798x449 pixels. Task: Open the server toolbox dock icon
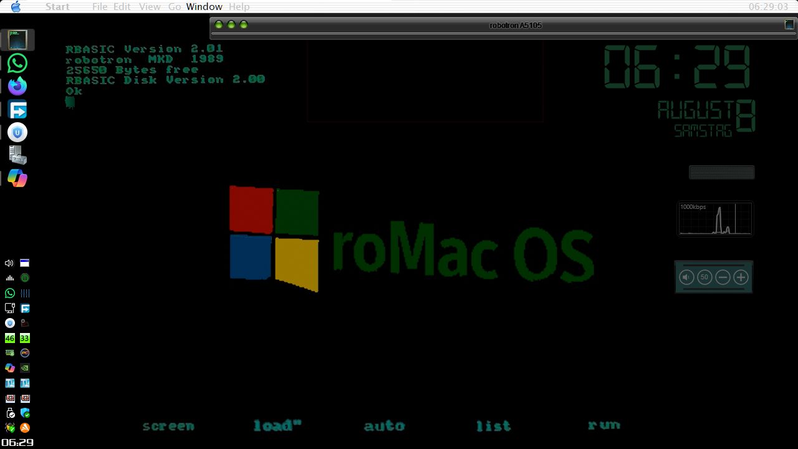[17, 155]
